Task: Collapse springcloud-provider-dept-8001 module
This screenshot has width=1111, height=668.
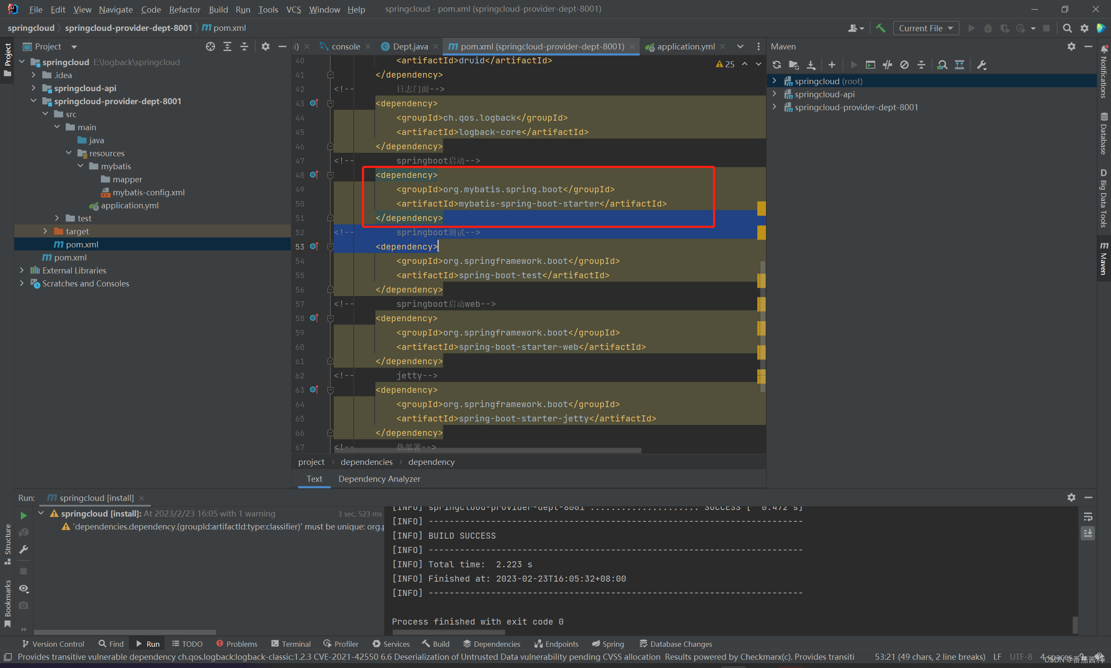Action: (34, 101)
